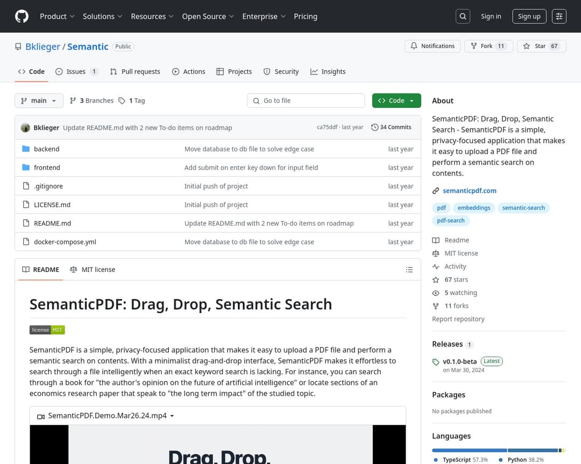
Task: Click 'Add submit on enter key down' commit message
Action: point(251,168)
